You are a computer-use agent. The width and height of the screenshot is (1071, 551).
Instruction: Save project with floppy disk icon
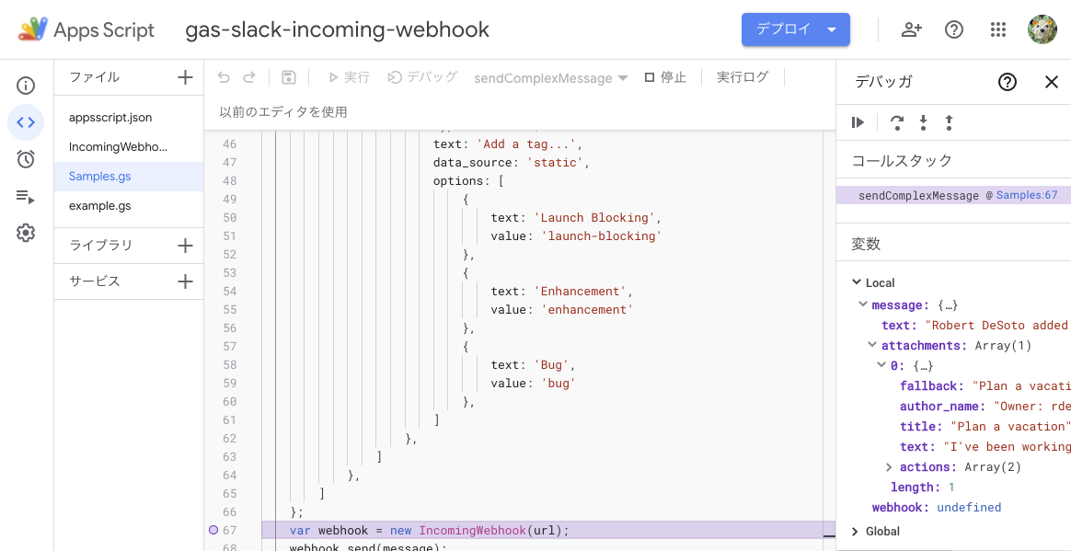(x=288, y=77)
